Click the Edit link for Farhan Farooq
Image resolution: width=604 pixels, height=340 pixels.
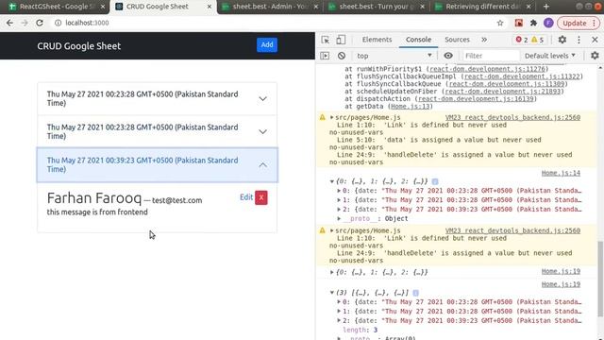[x=246, y=197]
